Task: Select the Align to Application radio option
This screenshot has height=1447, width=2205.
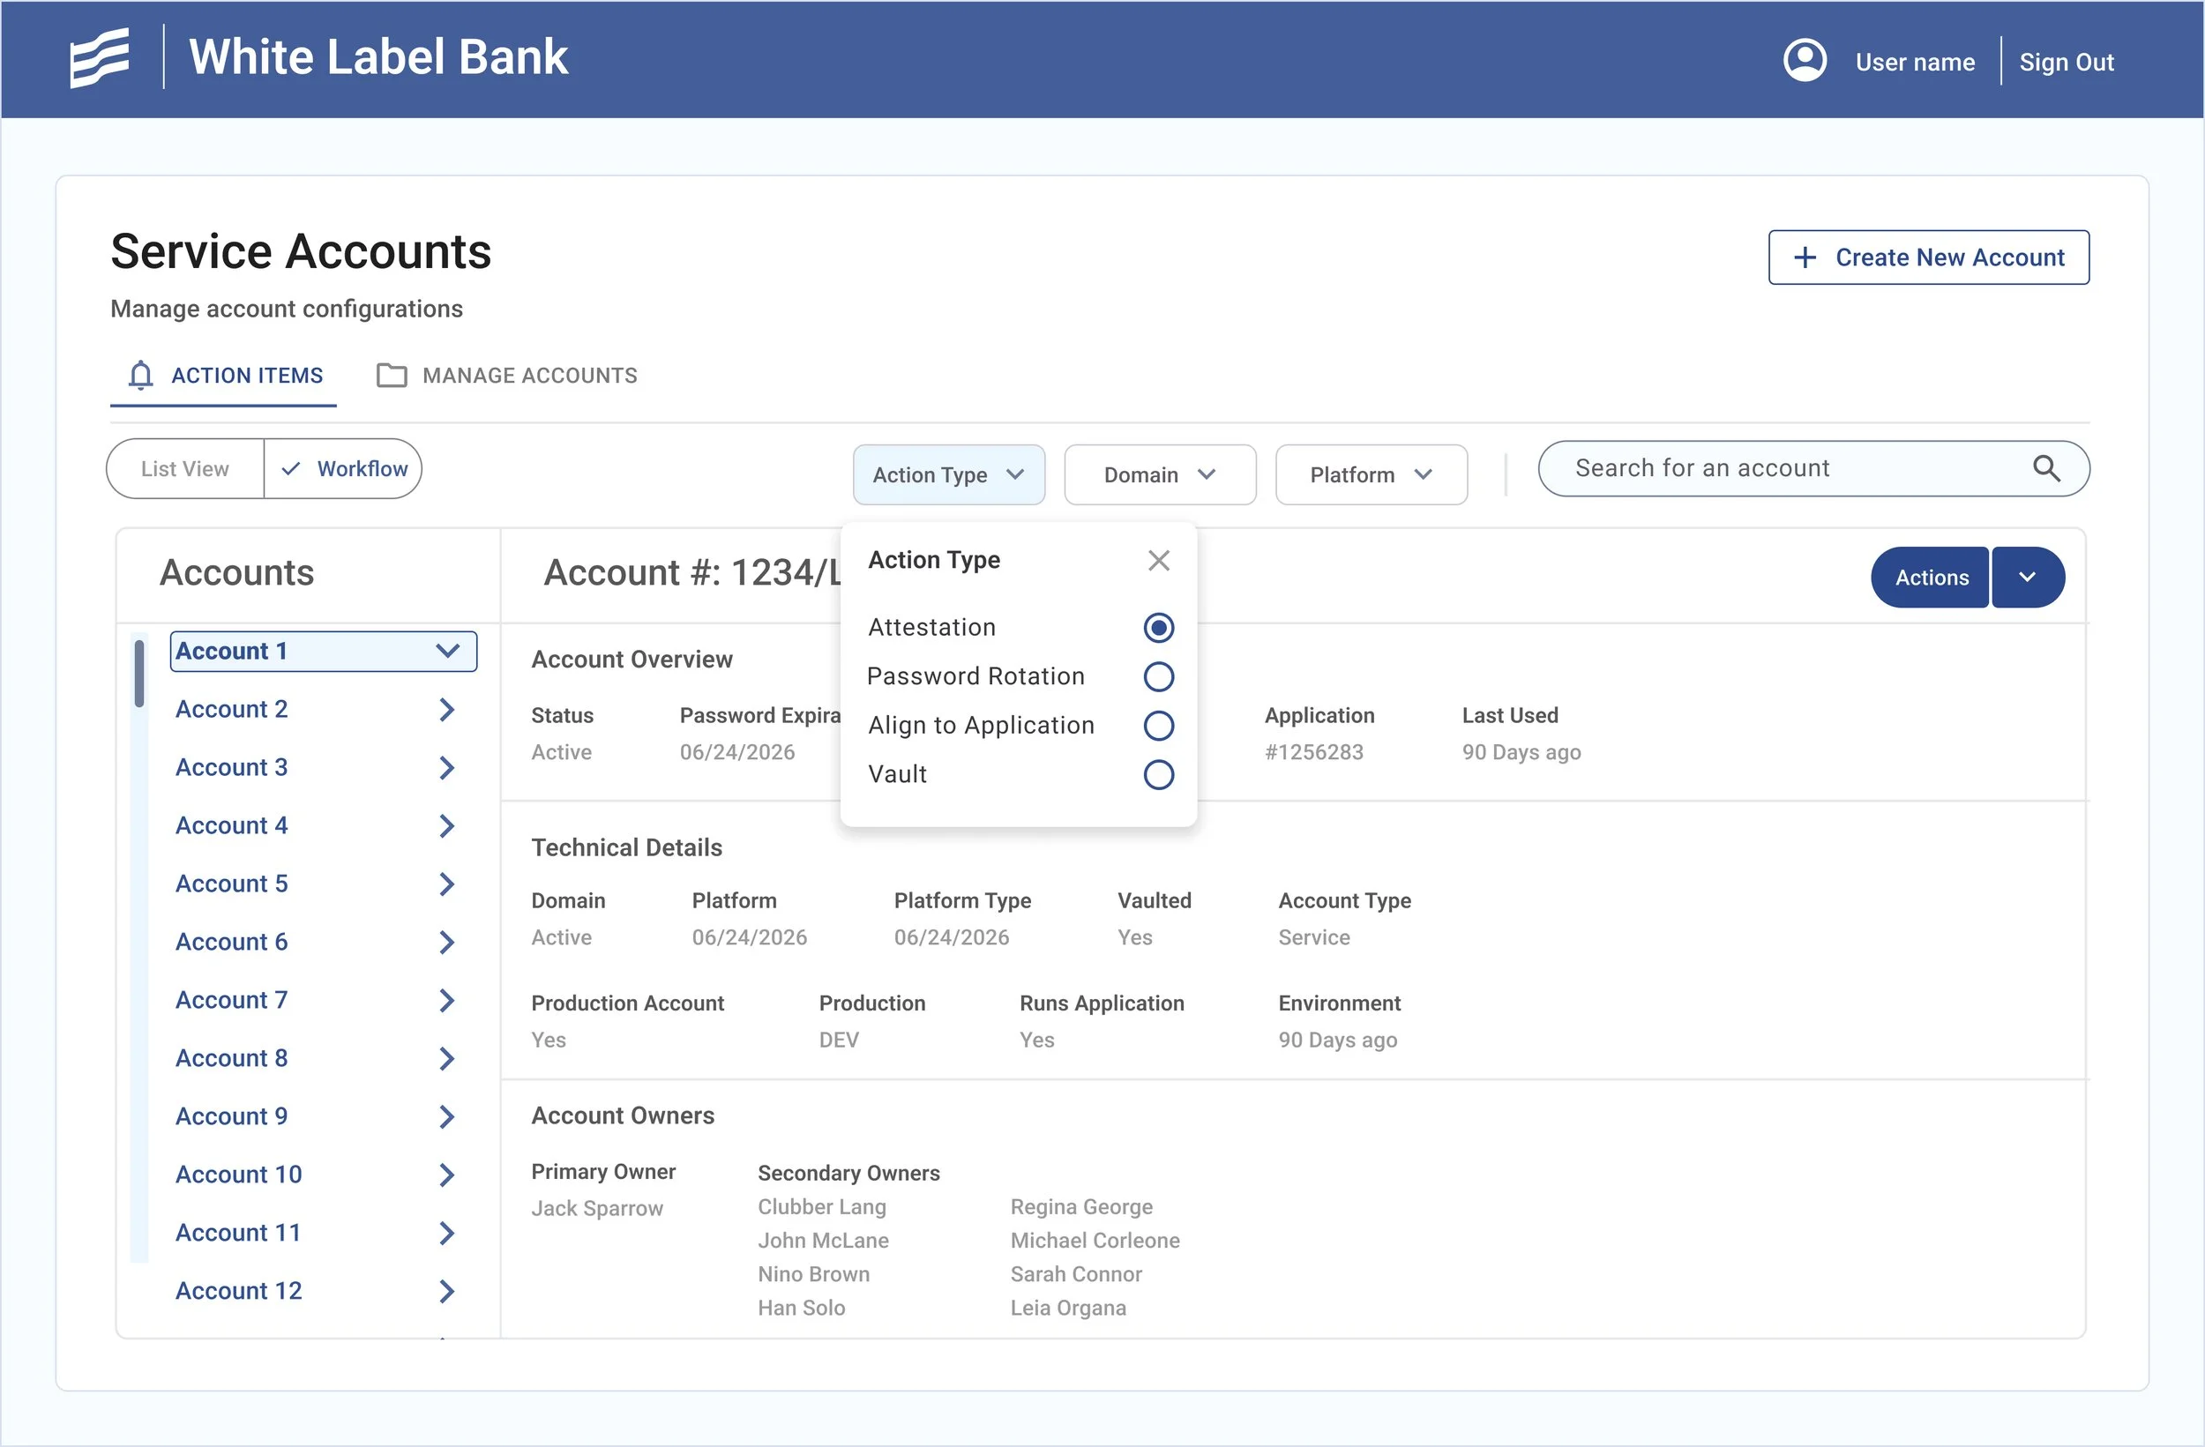Action: (1158, 727)
